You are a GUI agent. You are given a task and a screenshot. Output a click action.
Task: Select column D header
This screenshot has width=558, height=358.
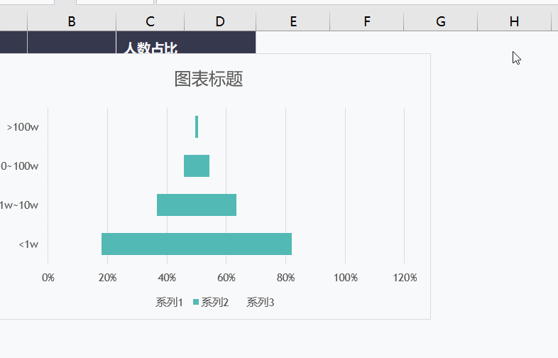(x=220, y=21)
